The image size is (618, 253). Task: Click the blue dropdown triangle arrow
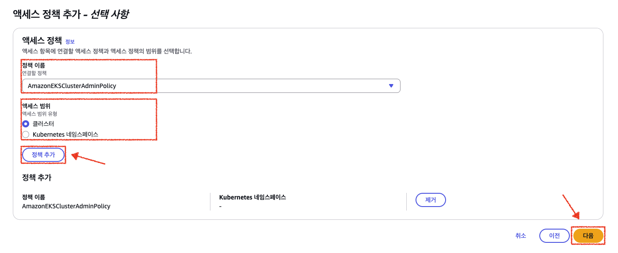(391, 86)
